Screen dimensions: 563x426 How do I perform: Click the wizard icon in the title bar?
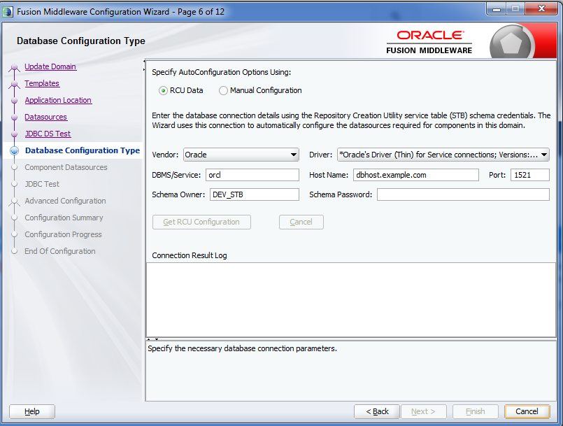click(x=8, y=10)
